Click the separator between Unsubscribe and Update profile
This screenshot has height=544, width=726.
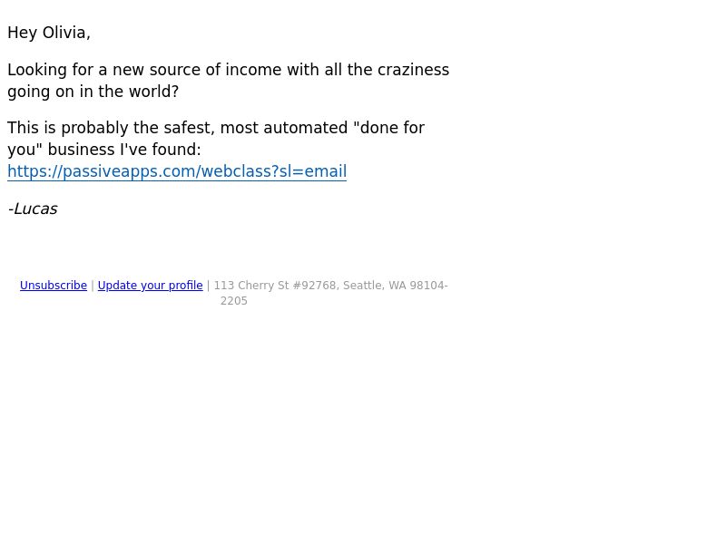[93, 286]
